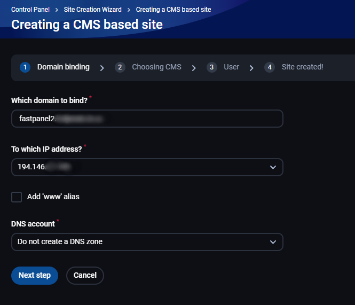The image size is (355, 305).
Task: Click the Add 'www' alias label
Action: coord(53,197)
